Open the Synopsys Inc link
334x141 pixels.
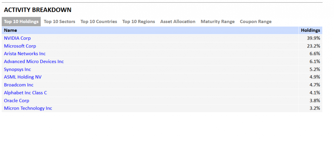[x=17, y=69]
